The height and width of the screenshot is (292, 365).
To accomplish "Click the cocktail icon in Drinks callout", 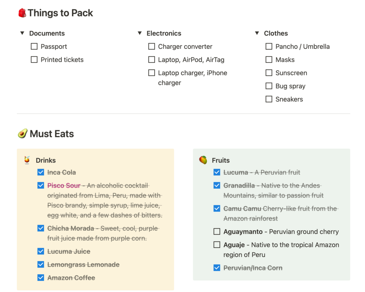I will pos(27,160).
